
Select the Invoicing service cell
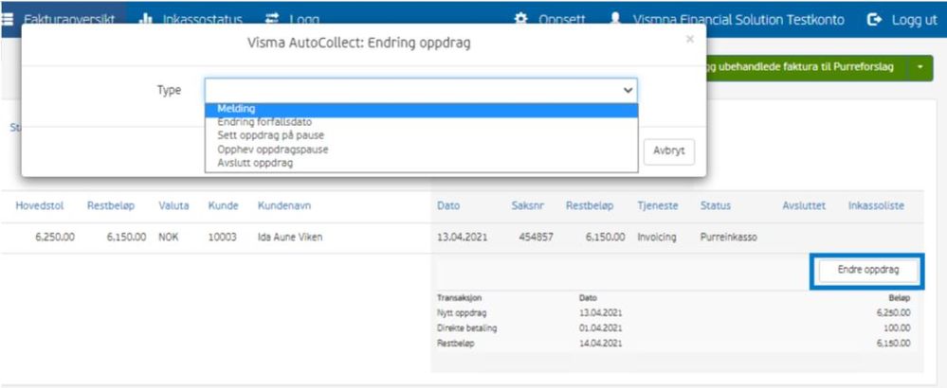coord(657,238)
